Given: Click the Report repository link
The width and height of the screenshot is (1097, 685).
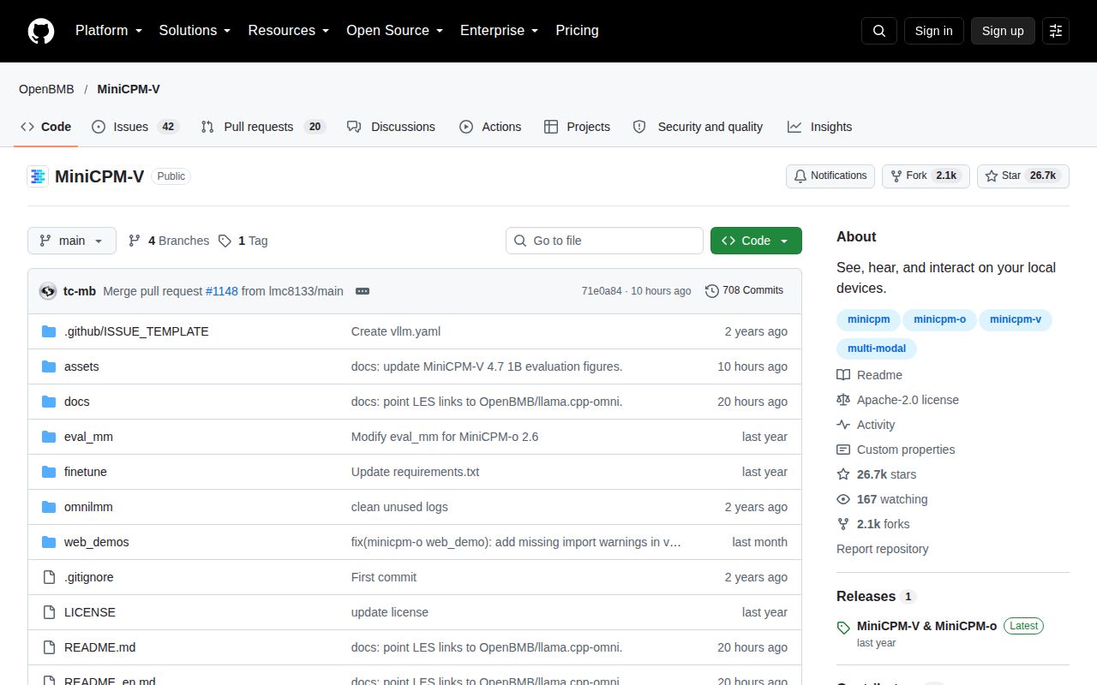Looking at the screenshot, I should (x=883, y=549).
